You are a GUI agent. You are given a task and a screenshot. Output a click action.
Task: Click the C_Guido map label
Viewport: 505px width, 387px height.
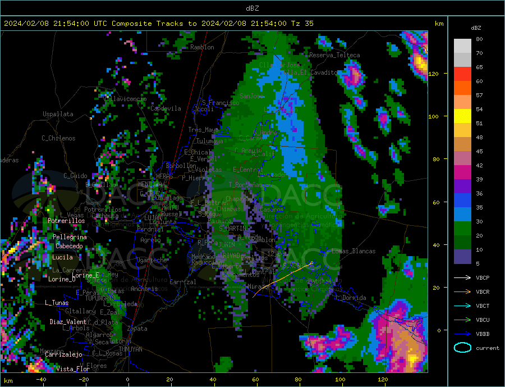point(75,176)
